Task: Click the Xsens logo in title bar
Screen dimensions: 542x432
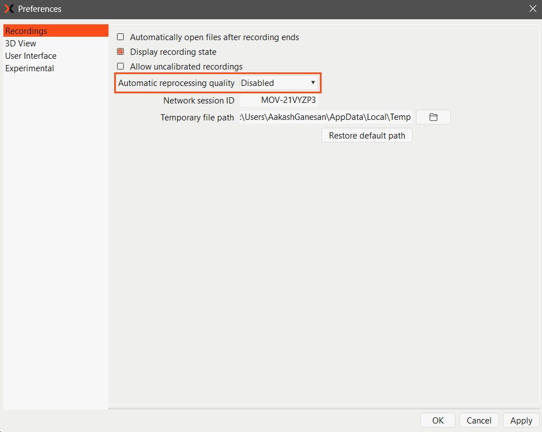Action: (x=9, y=8)
